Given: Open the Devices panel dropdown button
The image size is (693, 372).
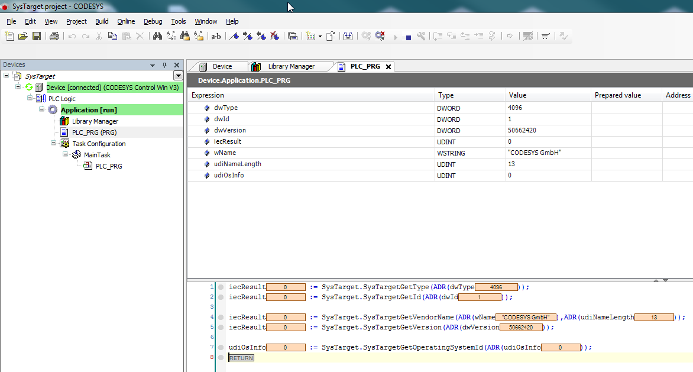Looking at the screenshot, I should coord(177,76).
